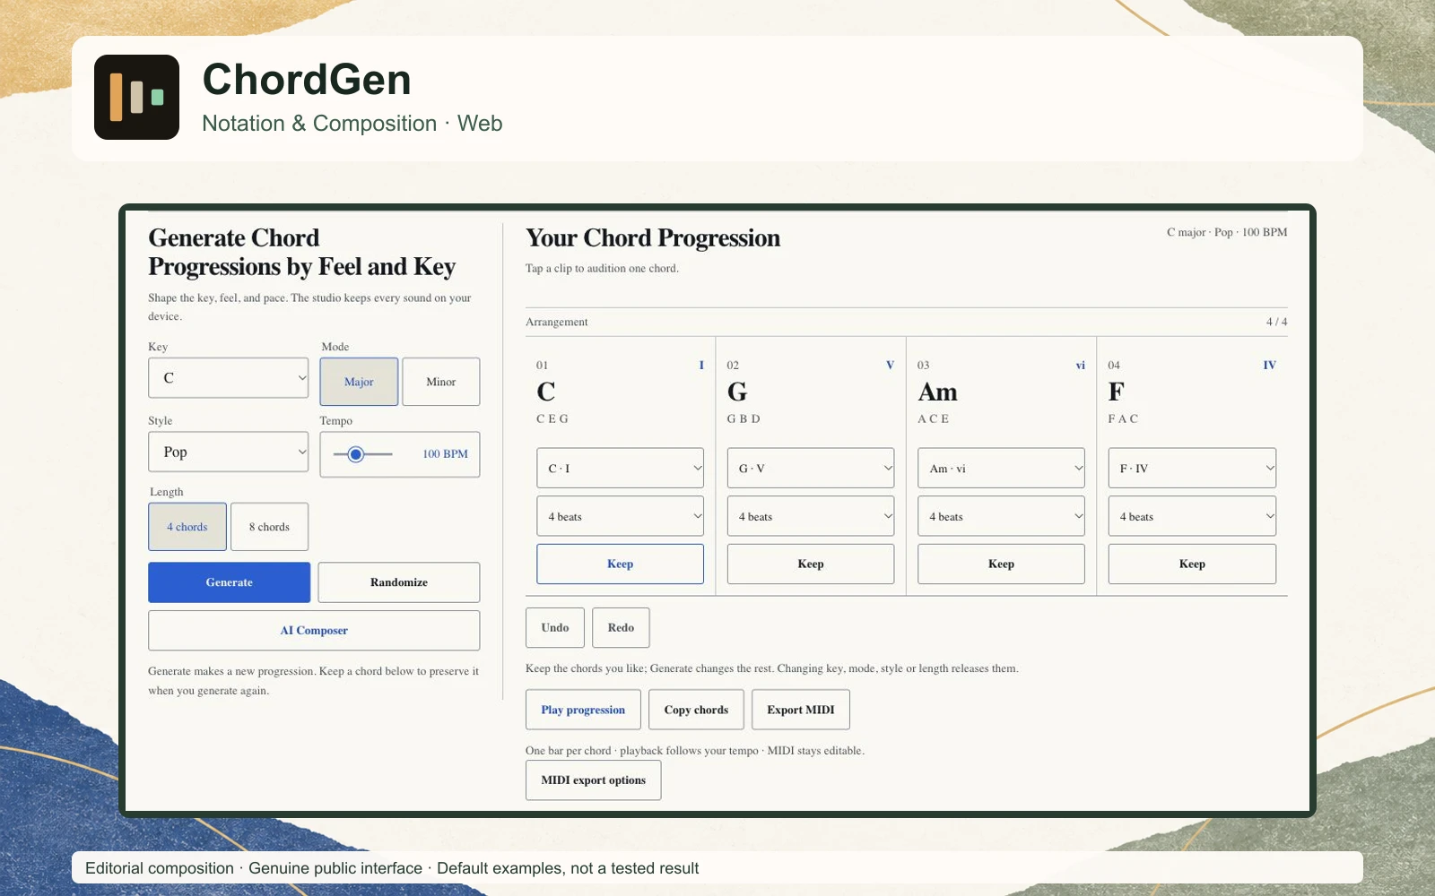Export the progression as MIDI

click(x=801, y=710)
